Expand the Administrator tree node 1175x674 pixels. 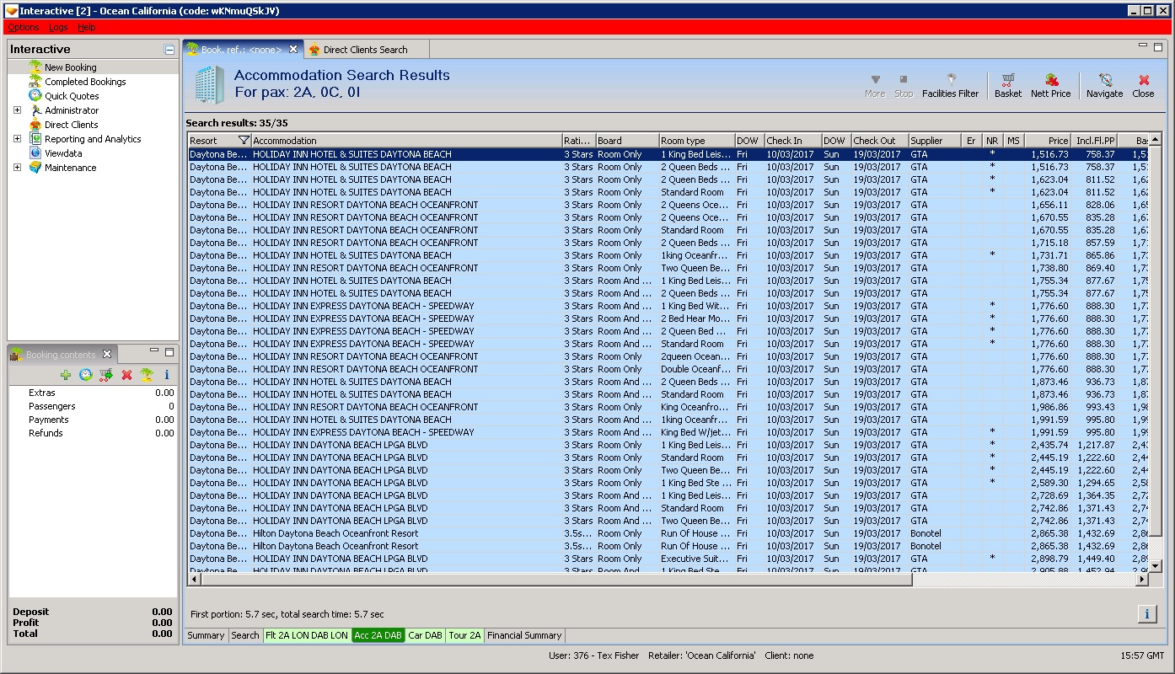coord(17,110)
